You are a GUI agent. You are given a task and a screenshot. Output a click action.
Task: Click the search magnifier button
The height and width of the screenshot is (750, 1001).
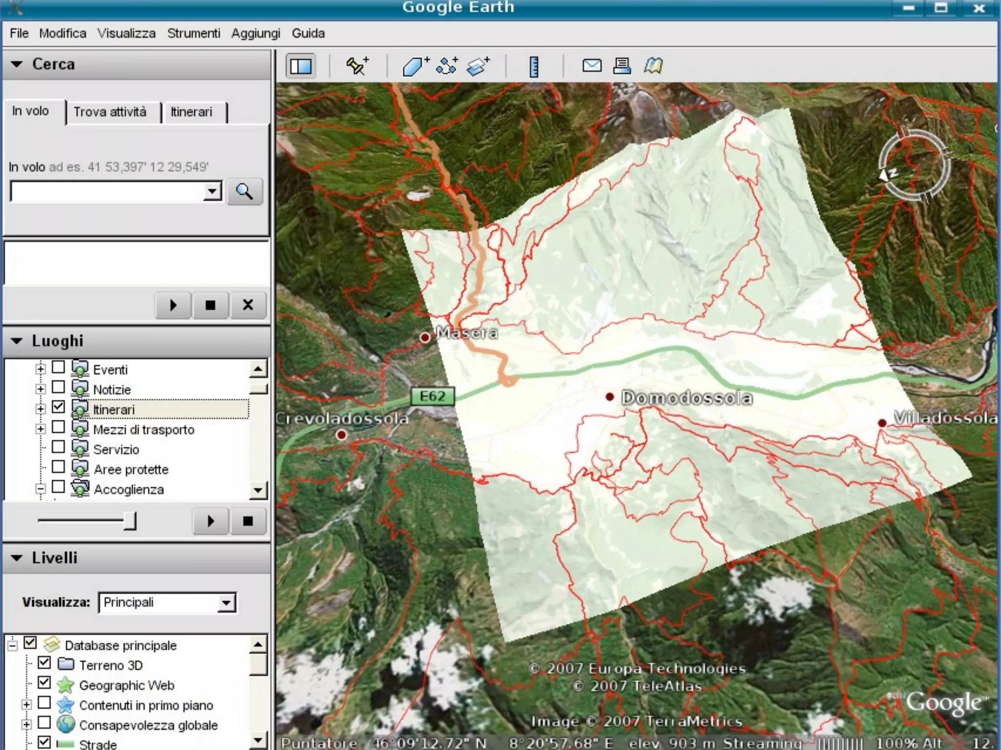pos(244,191)
